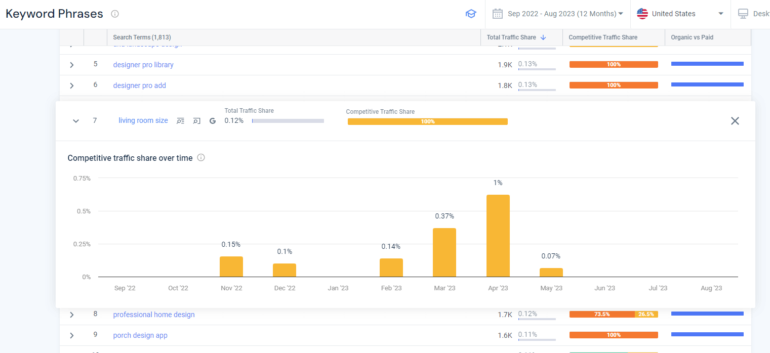Click the blue organic bar for designer pro library
The height and width of the screenshot is (353, 770).
[707, 64]
